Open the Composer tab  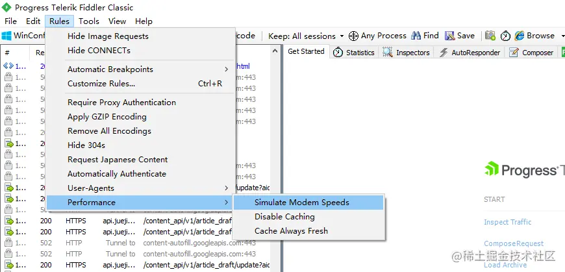[x=531, y=53]
